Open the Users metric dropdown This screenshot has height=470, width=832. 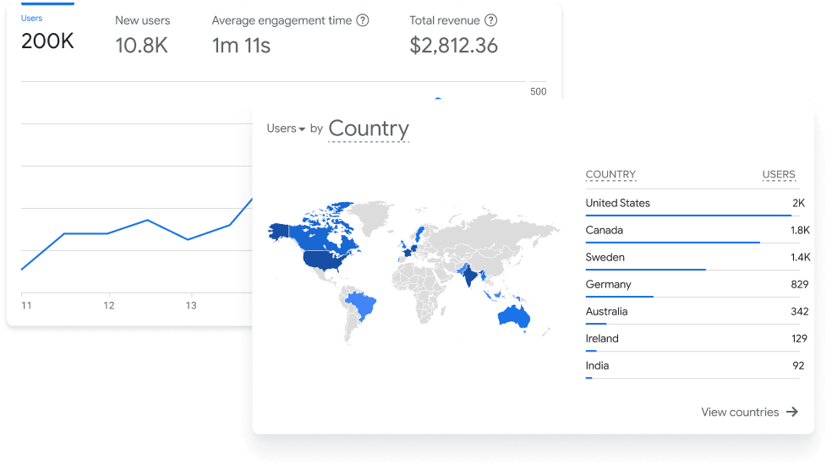click(286, 128)
